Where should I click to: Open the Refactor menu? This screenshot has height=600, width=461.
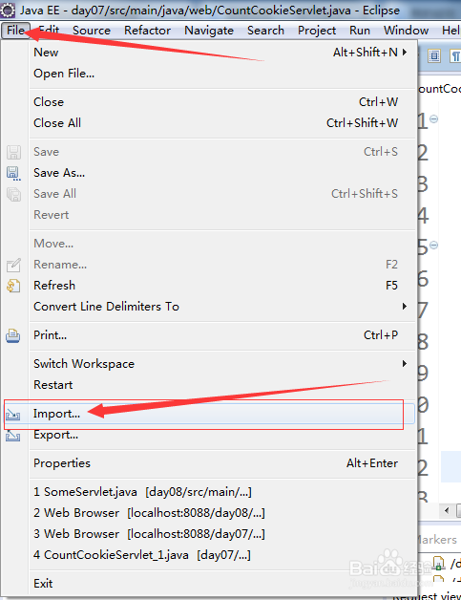coord(147,31)
